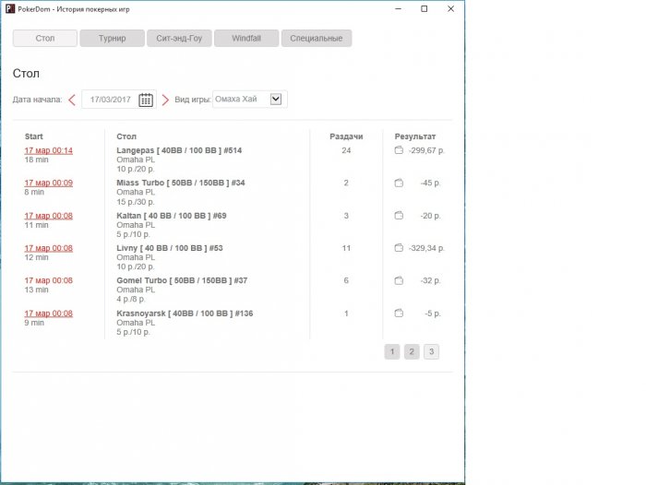
Task: Click hand history icon for Gomel Turbo
Action: [x=399, y=280]
